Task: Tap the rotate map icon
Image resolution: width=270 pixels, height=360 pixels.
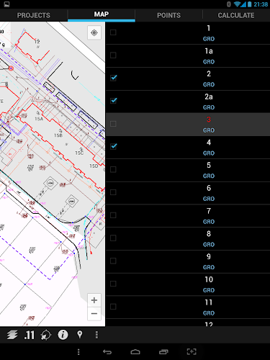Action: pos(46,335)
